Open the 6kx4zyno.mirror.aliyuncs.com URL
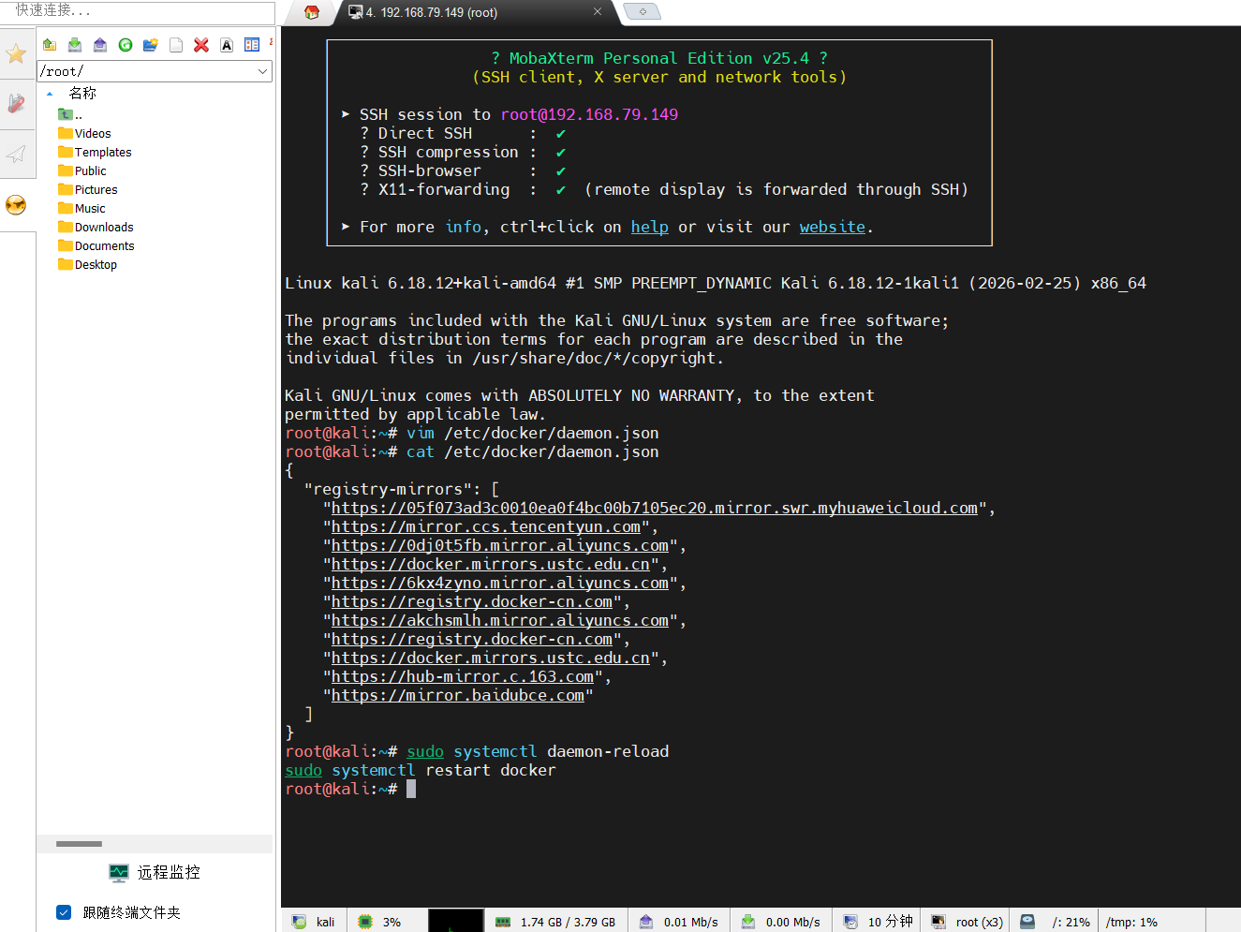 [500, 583]
